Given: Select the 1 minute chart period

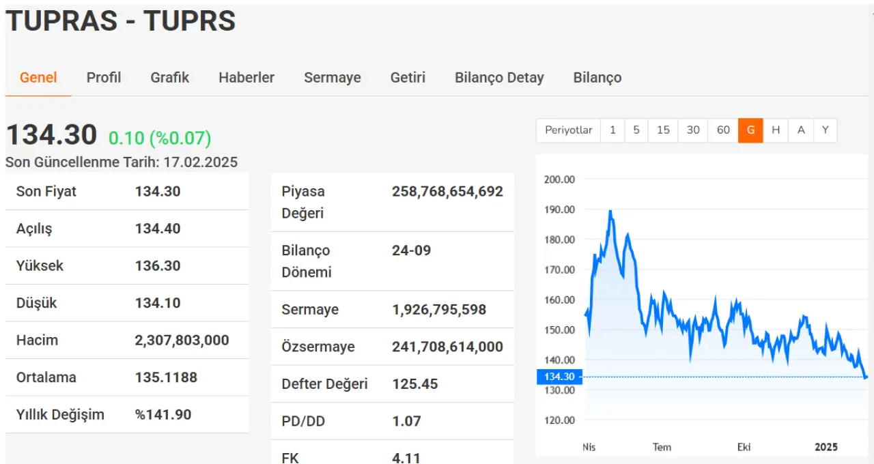Looking at the screenshot, I should point(612,130).
